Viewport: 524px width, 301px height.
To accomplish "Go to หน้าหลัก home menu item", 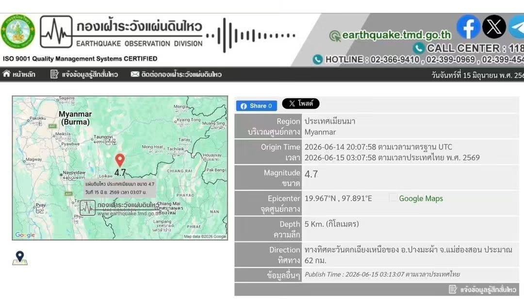I will pos(24,74).
